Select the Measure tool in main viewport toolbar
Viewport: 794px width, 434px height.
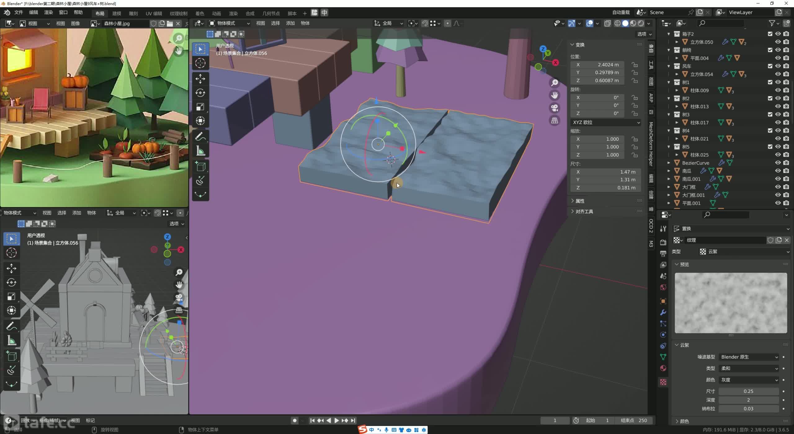pos(200,151)
